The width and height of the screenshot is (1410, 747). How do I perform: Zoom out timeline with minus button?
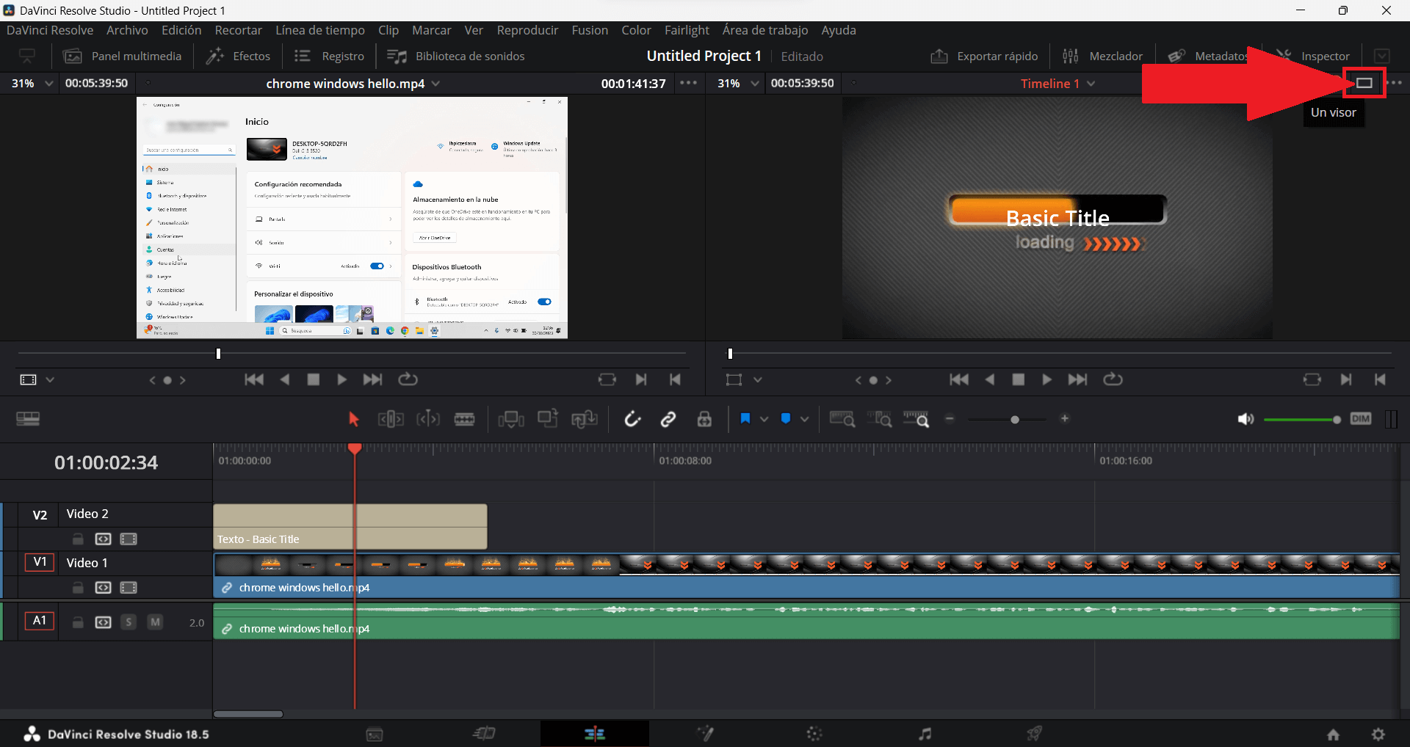pos(950,419)
